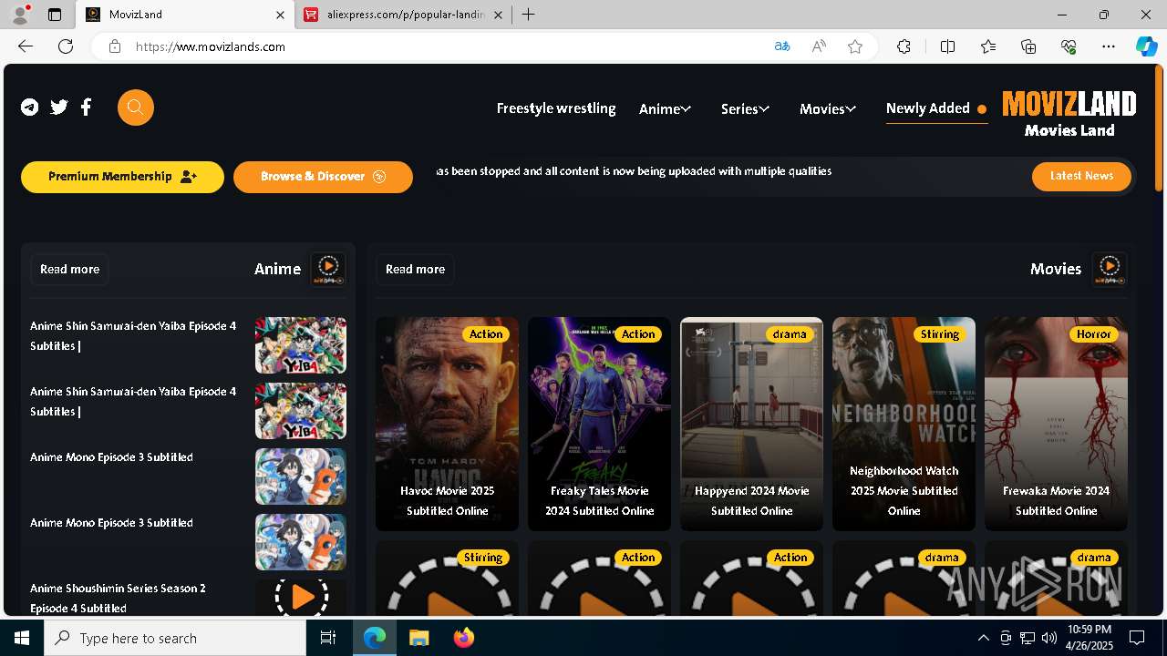The height and width of the screenshot is (656, 1167).
Task: Open the Windows Start menu
Action: [x=22, y=638]
